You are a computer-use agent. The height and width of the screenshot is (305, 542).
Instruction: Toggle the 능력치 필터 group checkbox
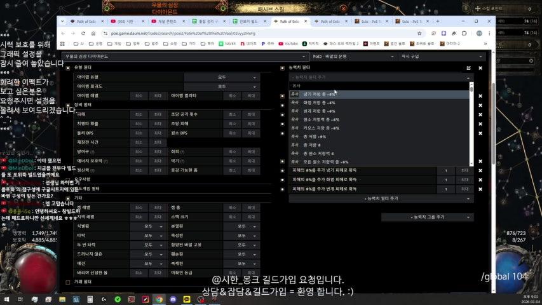tap(282, 68)
